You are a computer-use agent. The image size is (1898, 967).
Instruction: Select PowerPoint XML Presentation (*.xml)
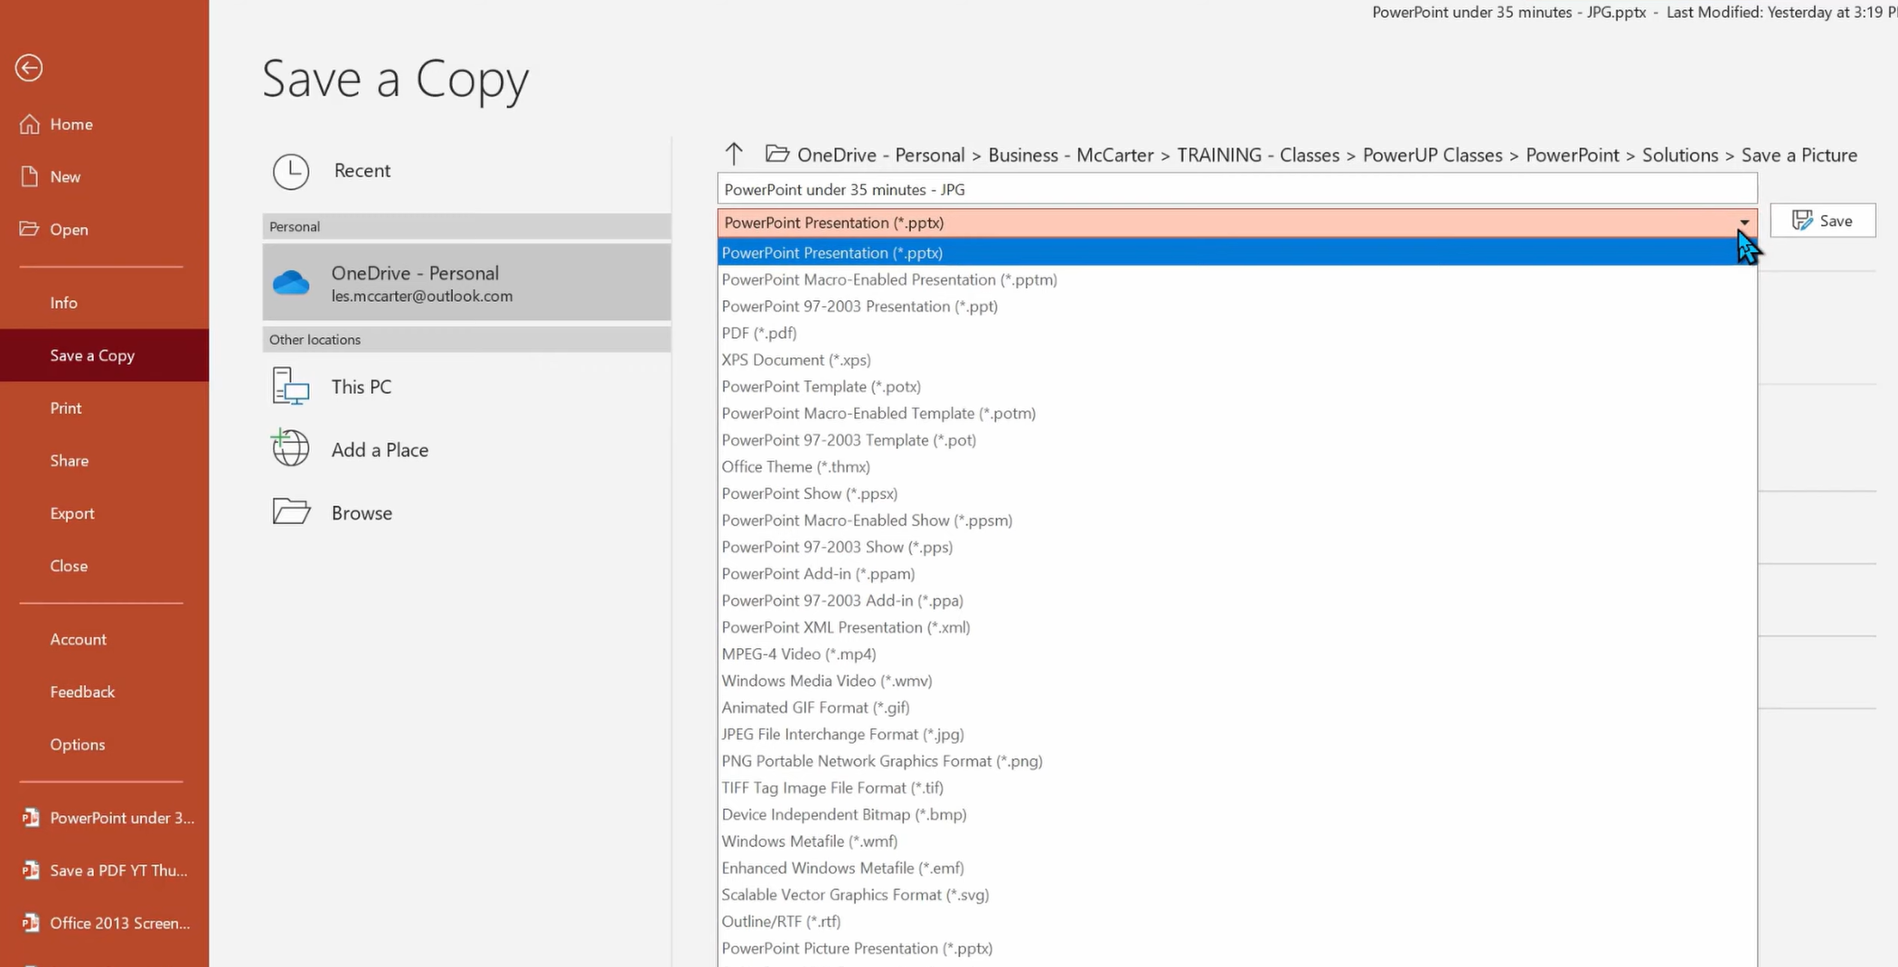[x=1237, y=627]
